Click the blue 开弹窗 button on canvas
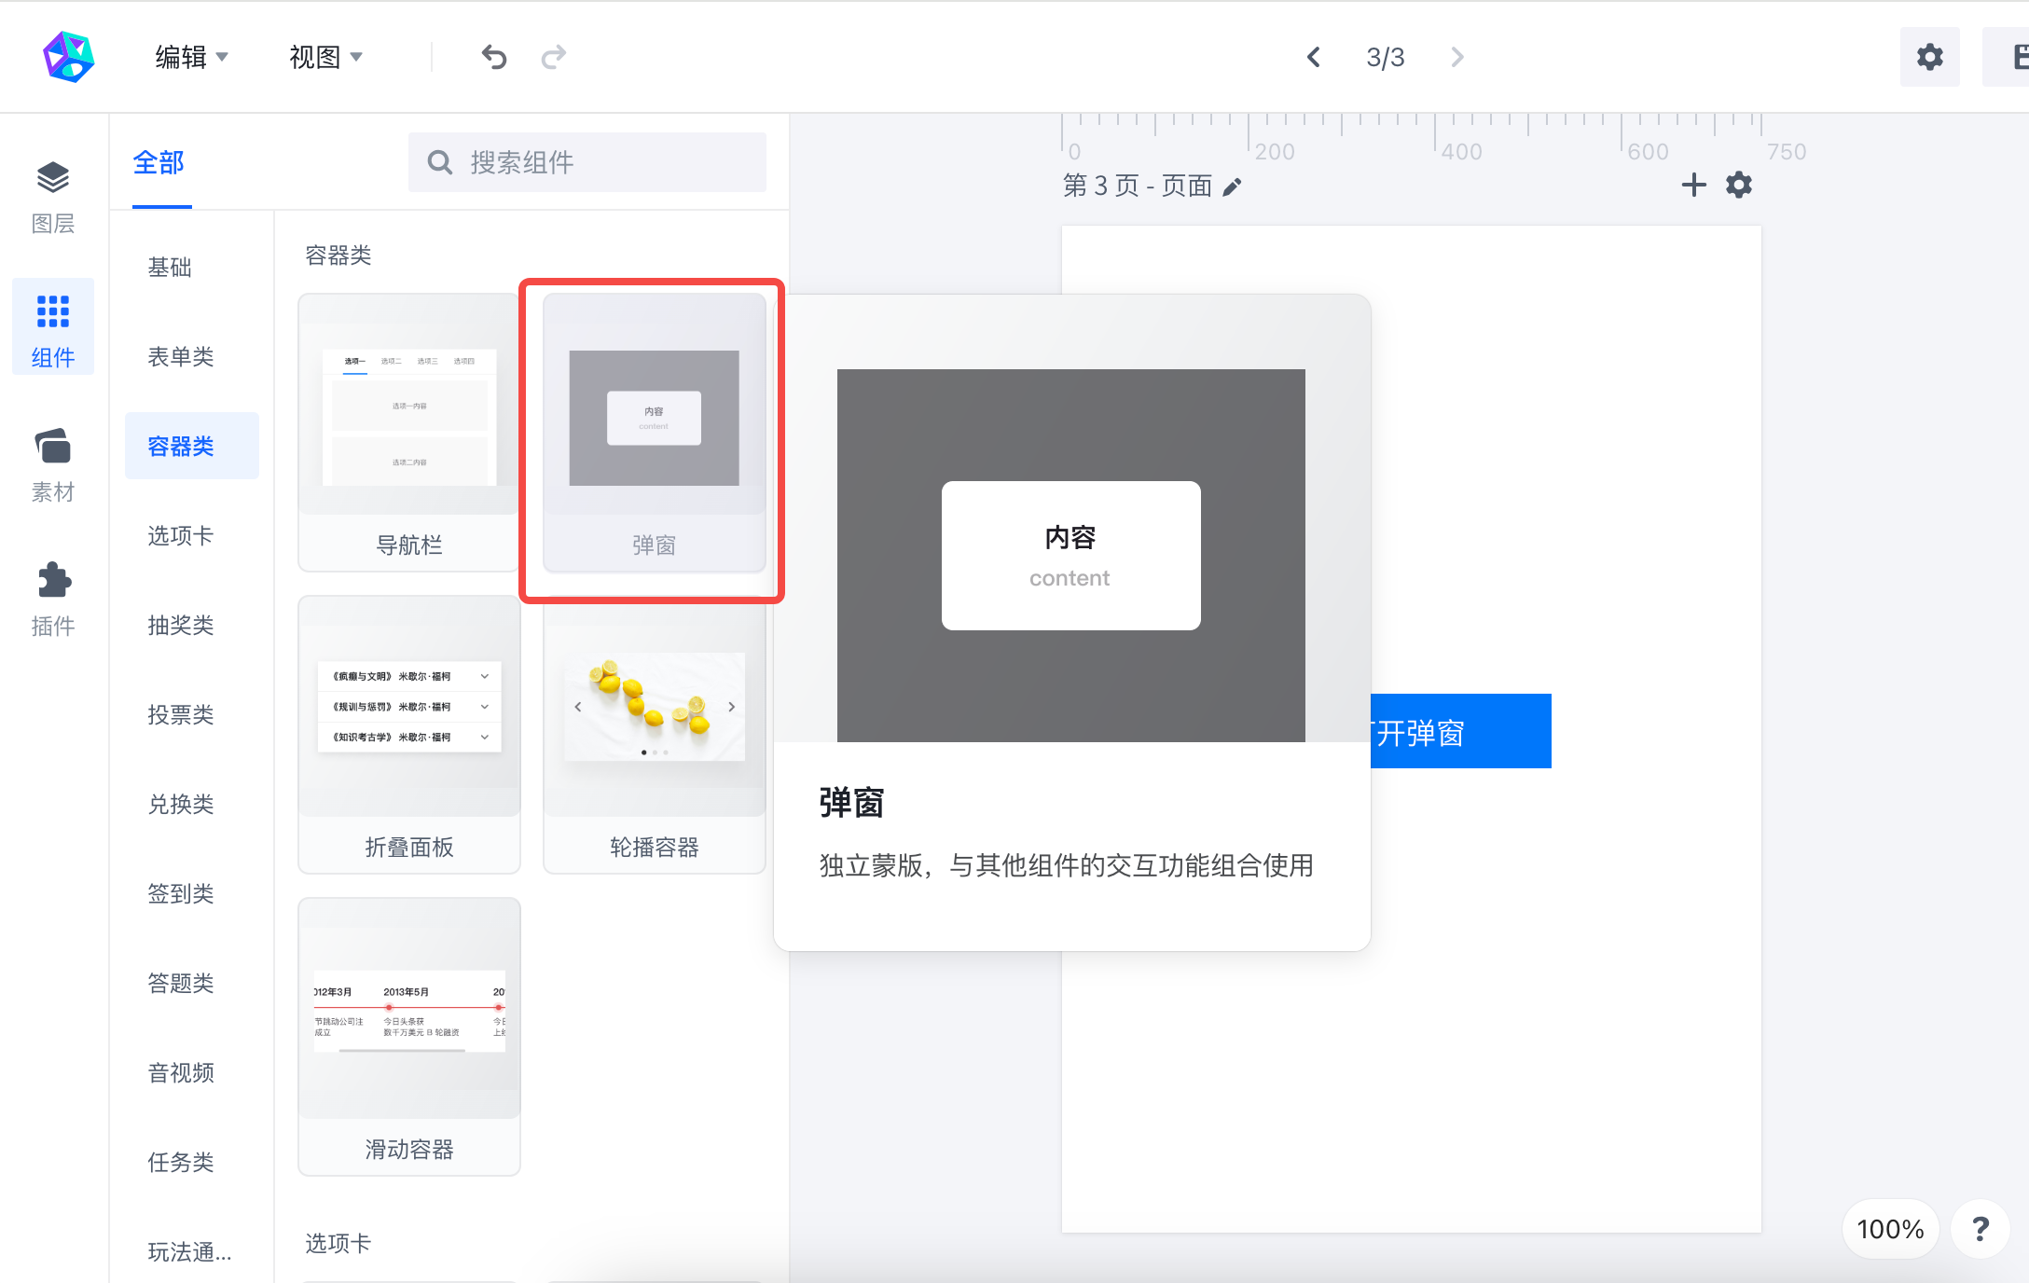The width and height of the screenshot is (2029, 1283). tap(1460, 731)
